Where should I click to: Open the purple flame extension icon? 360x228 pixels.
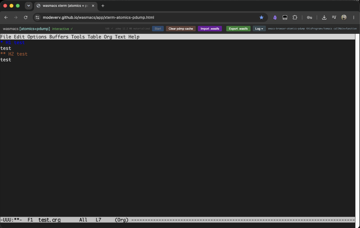275,17
